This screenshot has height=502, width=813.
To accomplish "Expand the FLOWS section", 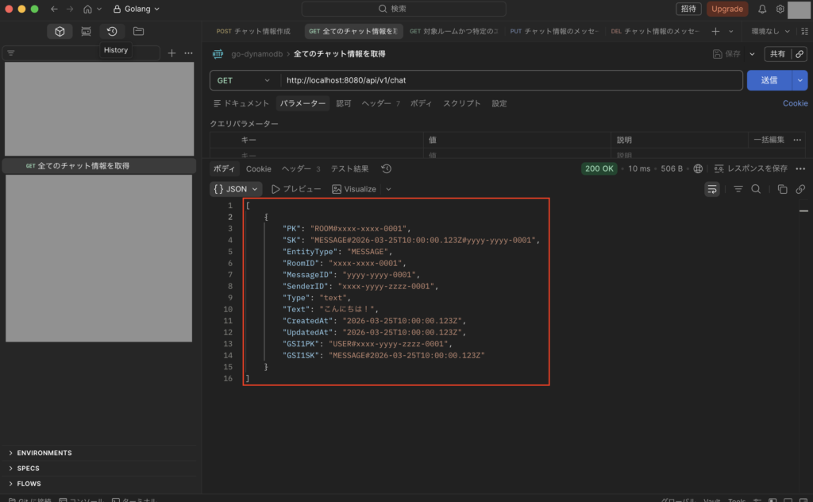I will (29, 484).
